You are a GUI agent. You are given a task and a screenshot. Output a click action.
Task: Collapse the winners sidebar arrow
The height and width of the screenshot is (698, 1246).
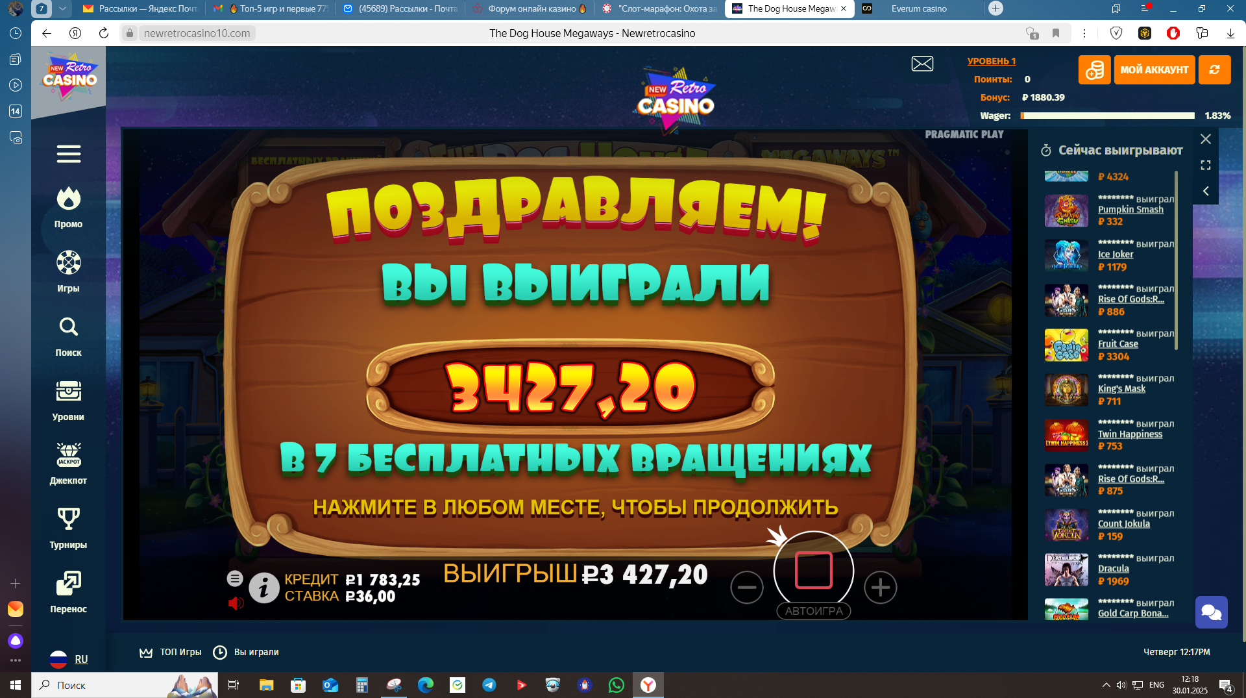[x=1206, y=191]
